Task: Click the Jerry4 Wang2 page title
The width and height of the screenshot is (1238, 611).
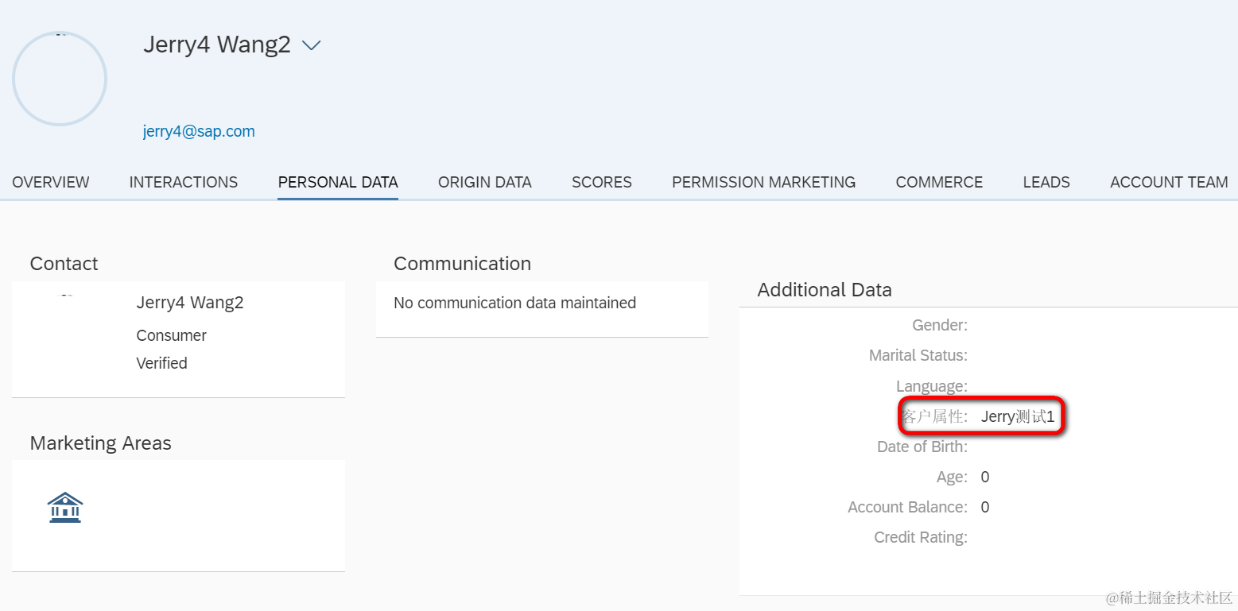Action: click(217, 44)
